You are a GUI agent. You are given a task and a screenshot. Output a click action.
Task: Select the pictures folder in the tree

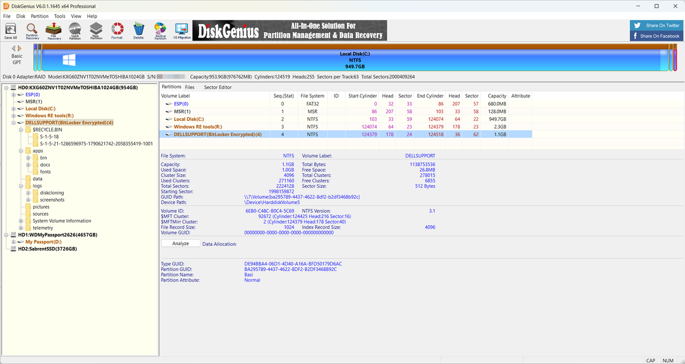(41, 207)
